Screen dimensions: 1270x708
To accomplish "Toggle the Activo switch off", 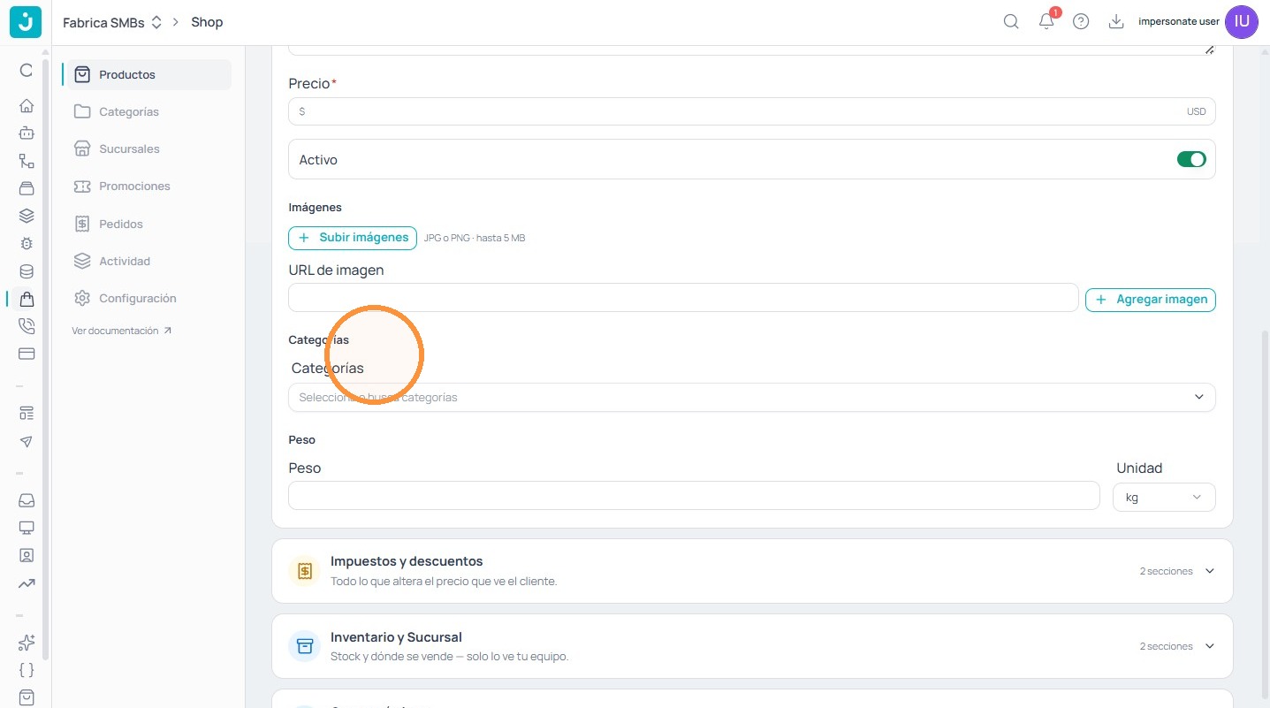I will point(1191,160).
